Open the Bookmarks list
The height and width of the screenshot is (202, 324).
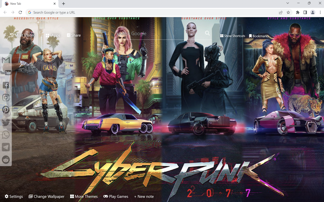tap(259, 36)
